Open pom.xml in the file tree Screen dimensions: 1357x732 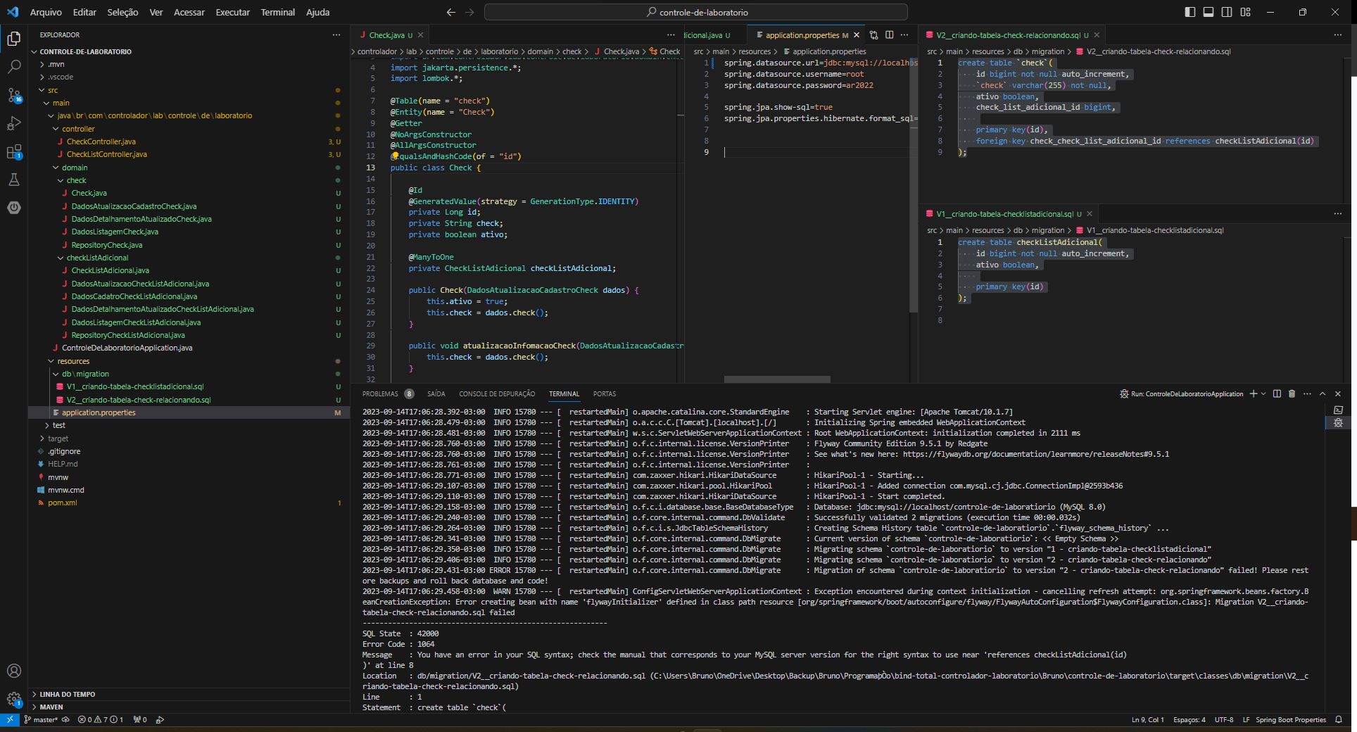(62, 503)
